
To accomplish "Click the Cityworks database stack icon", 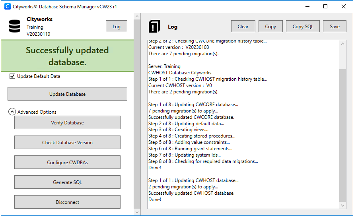I will 15,26.
